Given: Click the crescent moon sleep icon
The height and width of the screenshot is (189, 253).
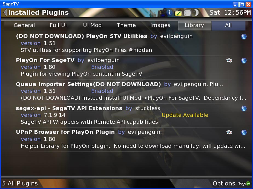Looking at the screenshot, I should (196, 13).
